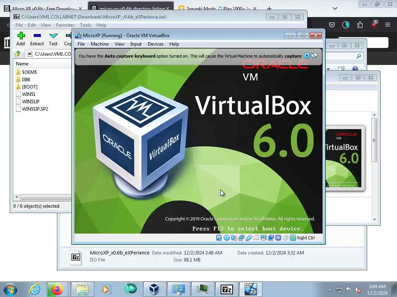Image resolution: width=397 pixels, height=297 pixels.
Task: Click the recording icon in VirtualBox status bar
Action: click(x=271, y=238)
